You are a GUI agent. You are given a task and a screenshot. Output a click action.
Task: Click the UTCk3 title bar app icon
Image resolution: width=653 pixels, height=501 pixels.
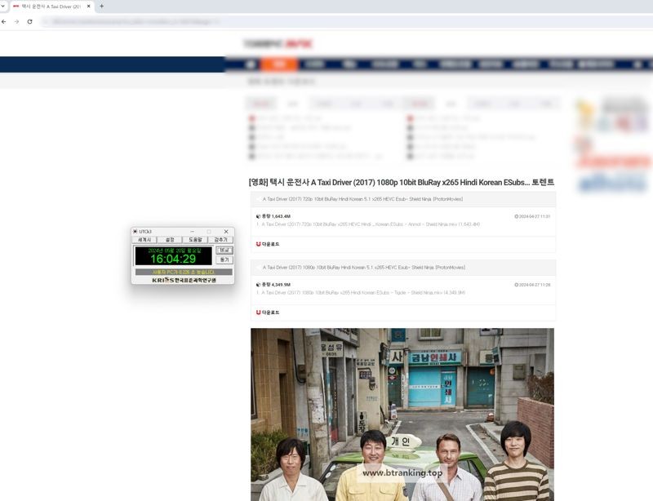(x=135, y=232)
